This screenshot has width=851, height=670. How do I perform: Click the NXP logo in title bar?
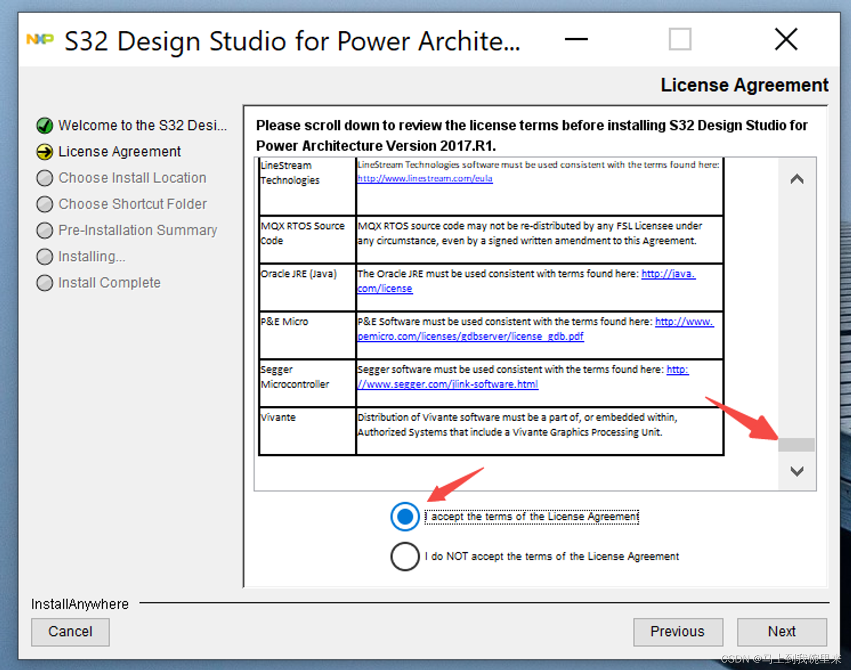40,39
